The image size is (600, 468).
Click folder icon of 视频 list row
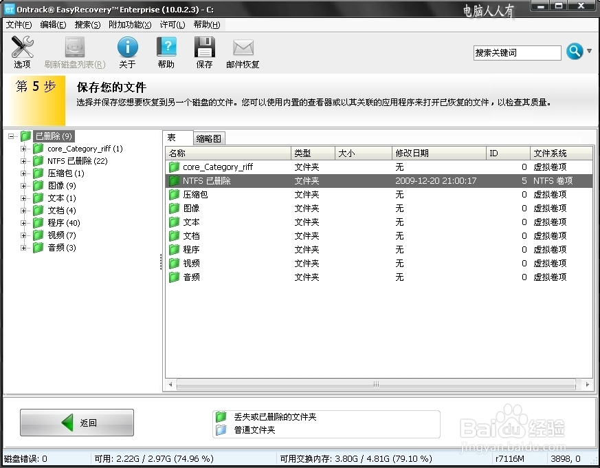click(x=174, y=264)
